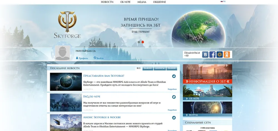
Task: Switch to the 'Важно' news tab
Action: point(148,68)
